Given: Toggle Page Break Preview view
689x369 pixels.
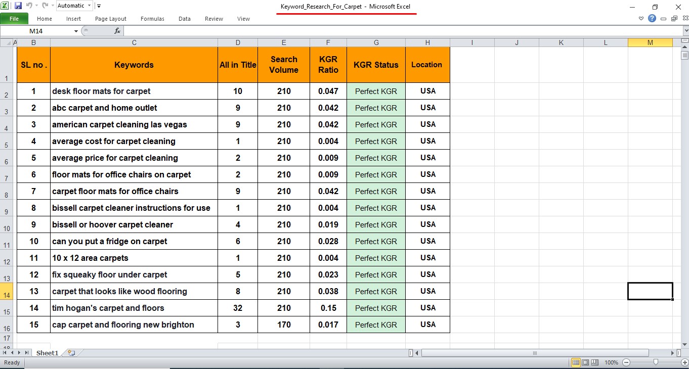Looking at the screenshot, I should click(595, 362).
